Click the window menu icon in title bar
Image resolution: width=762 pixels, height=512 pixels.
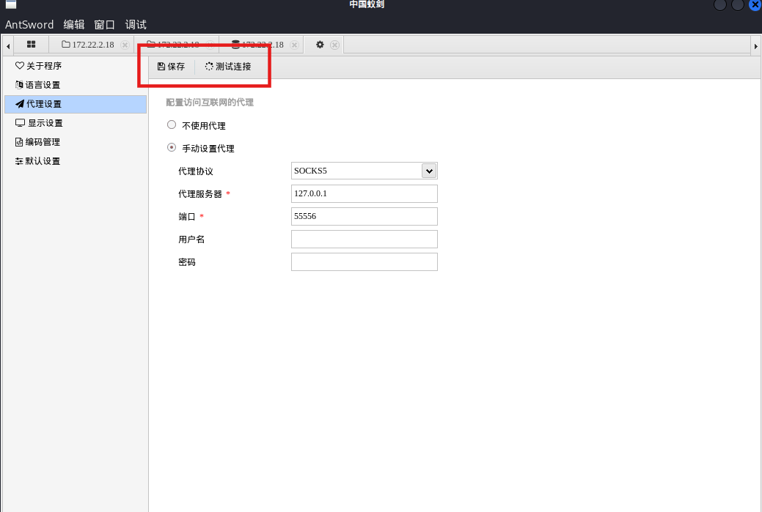[x=11, y=4]
